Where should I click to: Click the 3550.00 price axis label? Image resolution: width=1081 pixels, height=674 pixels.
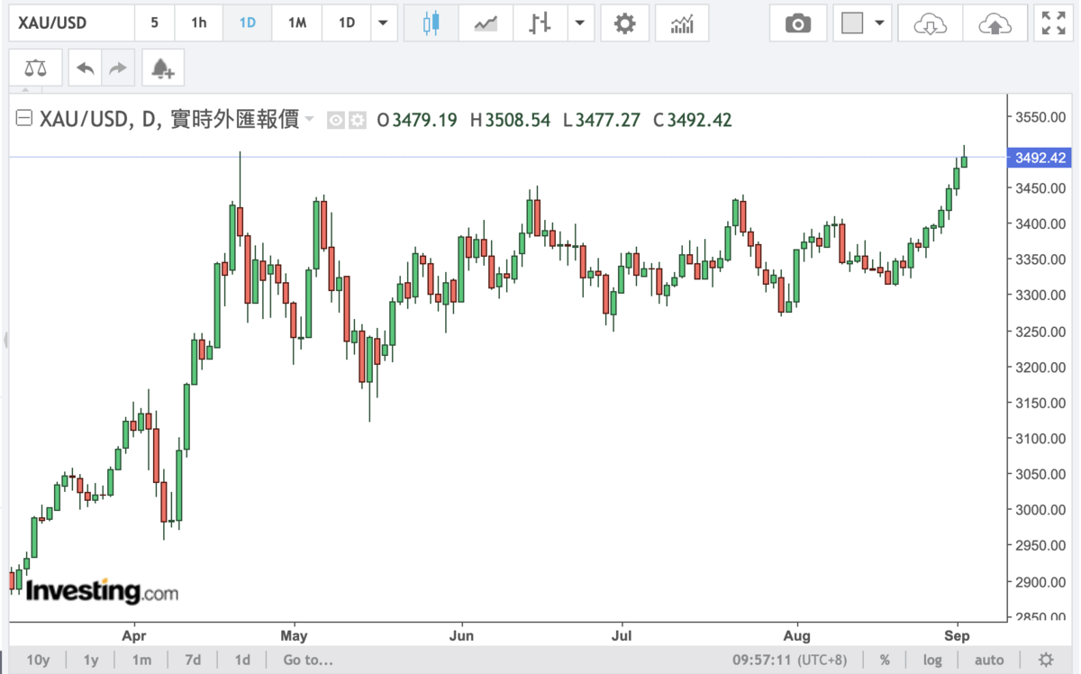(x=1040, y=117)
